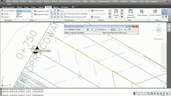Click the world UCS icon in Współrzędne

point(58,10)
